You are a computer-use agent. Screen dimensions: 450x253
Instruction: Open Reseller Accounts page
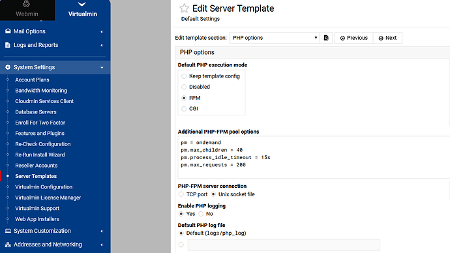(x=36, y=166)
